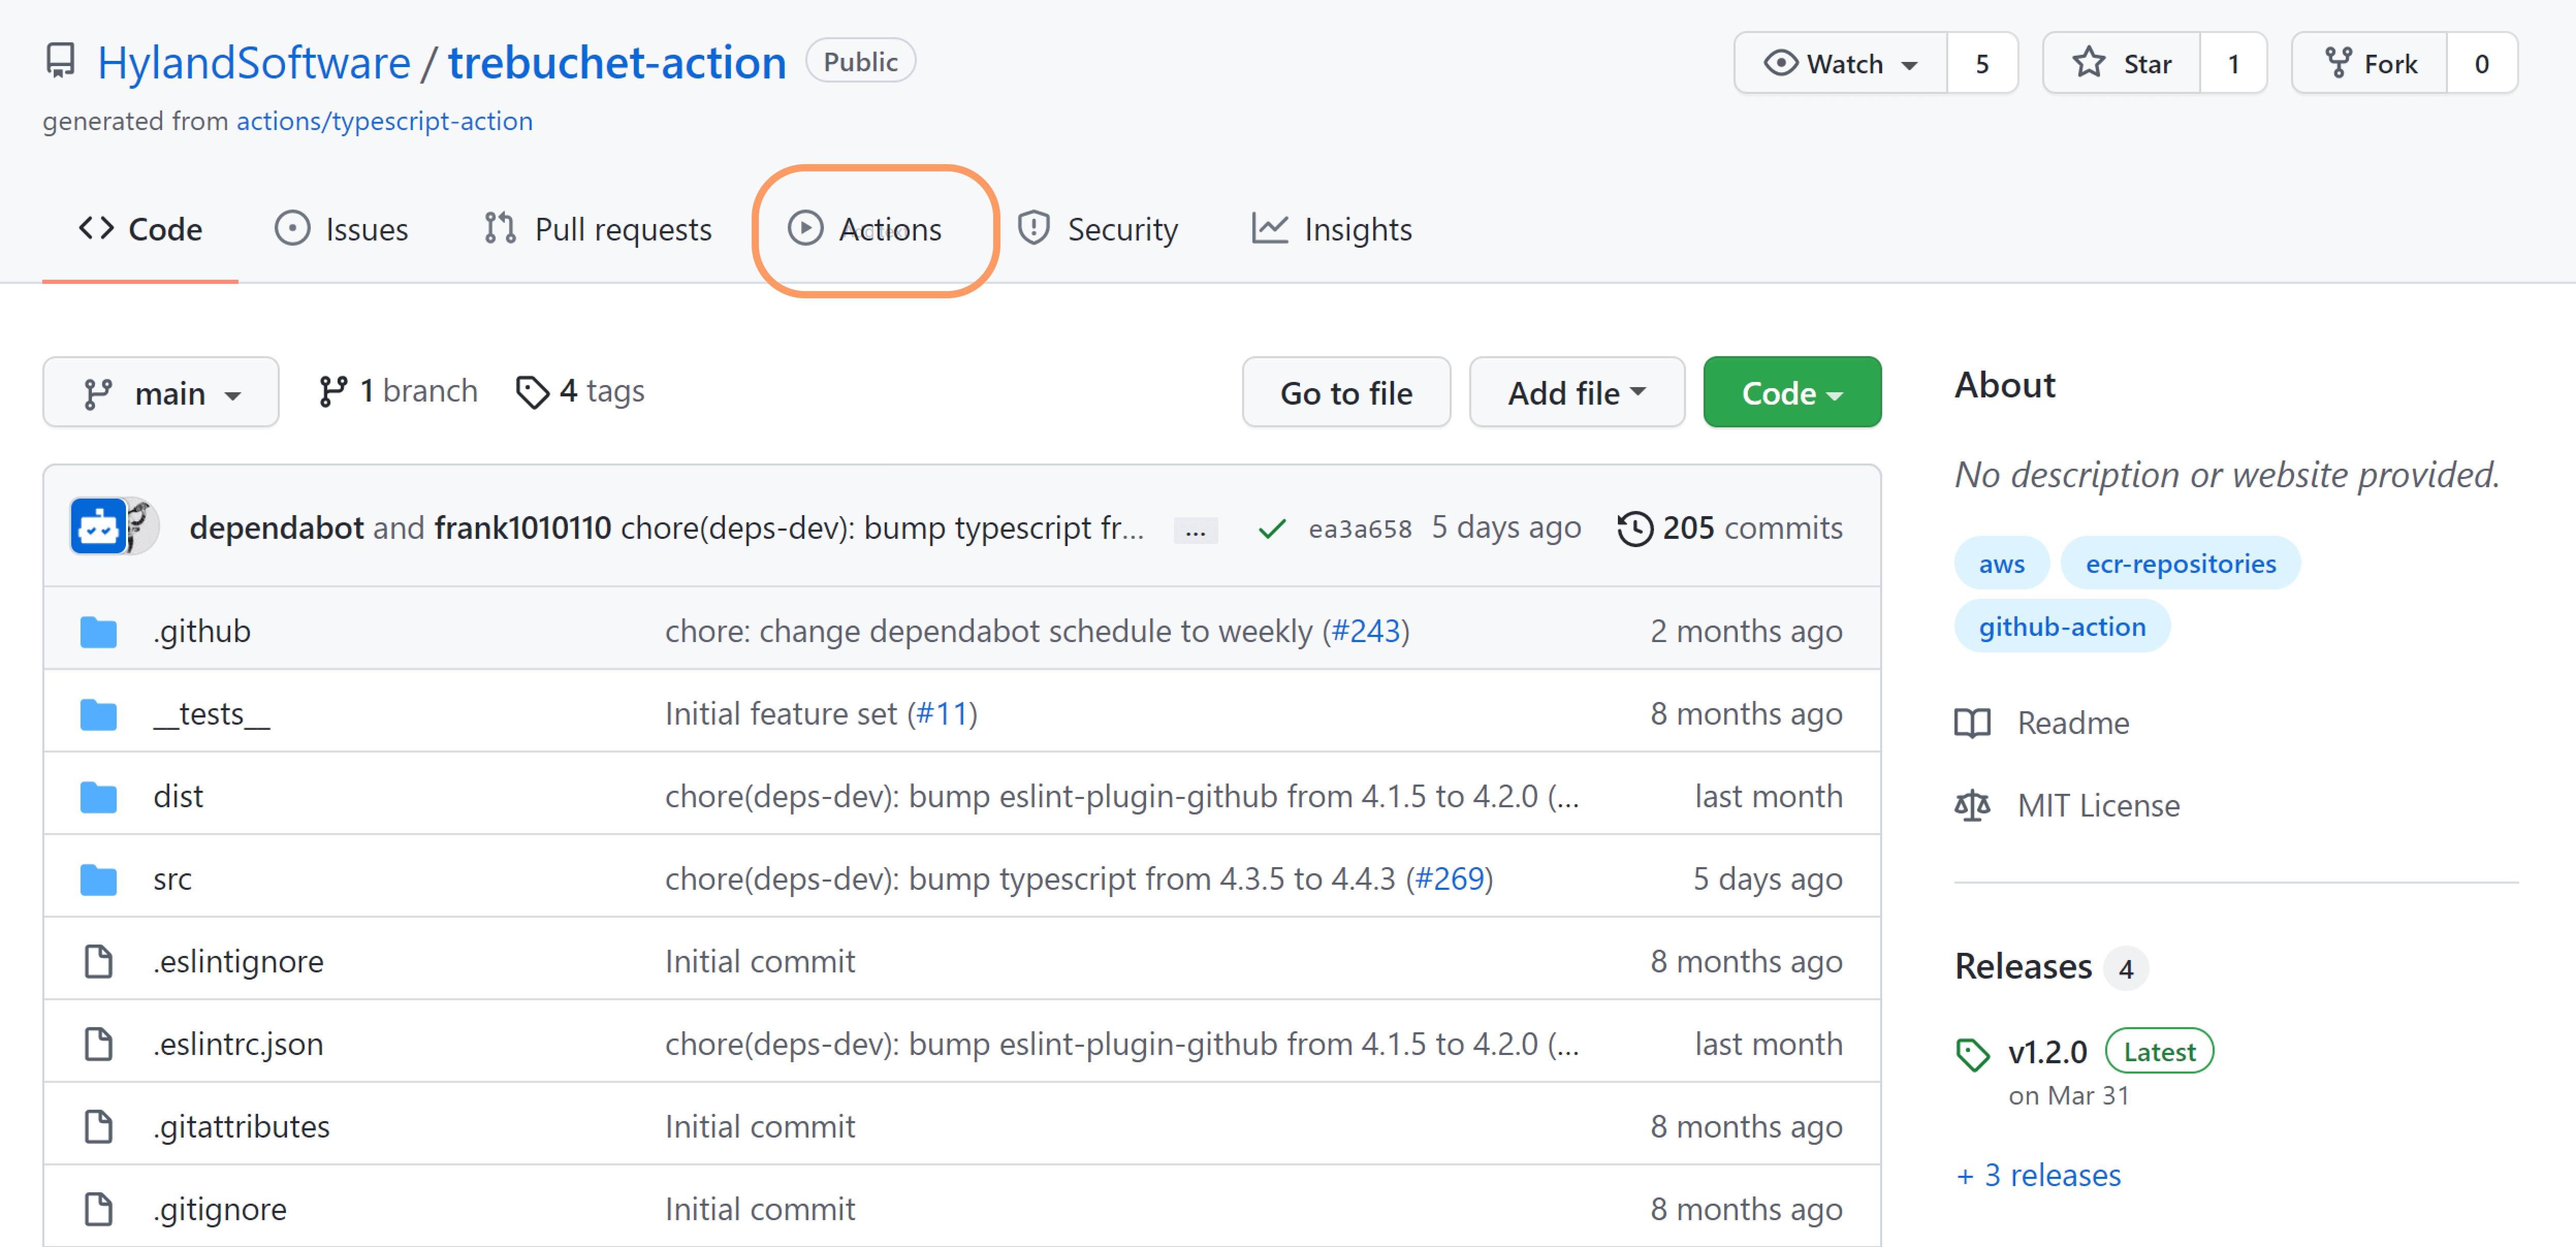
Task: Click the .github folder icon
Action: coord(98,631)
